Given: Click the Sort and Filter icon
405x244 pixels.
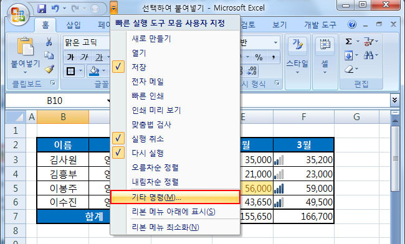Looking at the screenshot, I should point(368,42).
